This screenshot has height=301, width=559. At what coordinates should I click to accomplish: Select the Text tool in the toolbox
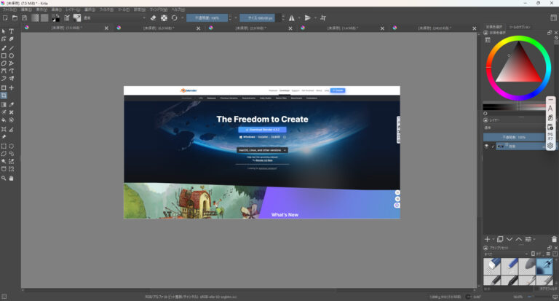tap(12, 31)
